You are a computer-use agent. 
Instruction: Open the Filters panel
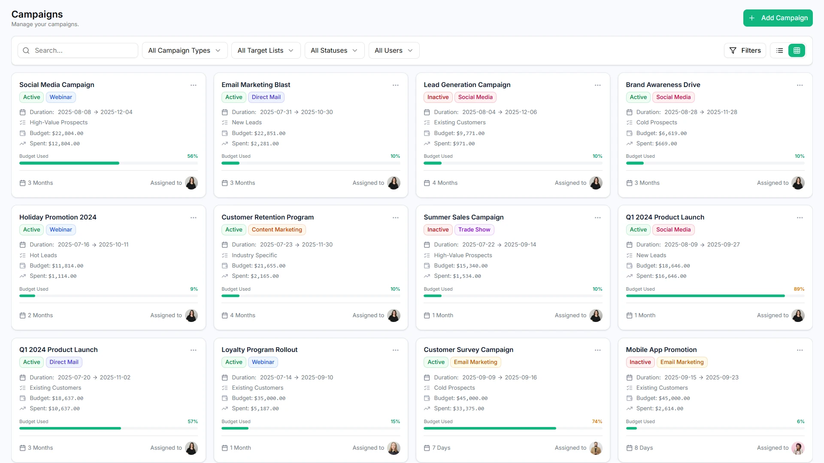coord(745,51)
